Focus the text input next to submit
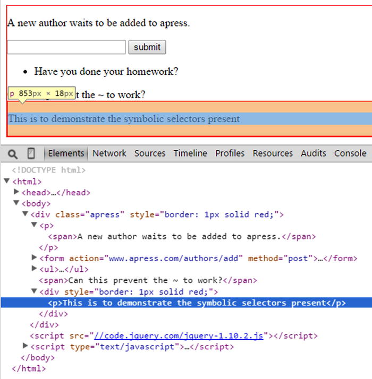This screenshot has width=372, height=379. (66, 47)
